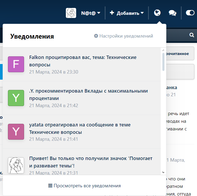Open the Falkon процитировал вас notification

pyautogui.click(x=82, y=64)
